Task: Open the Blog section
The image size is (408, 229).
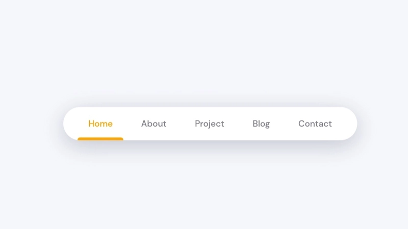Action: [261, 124]
